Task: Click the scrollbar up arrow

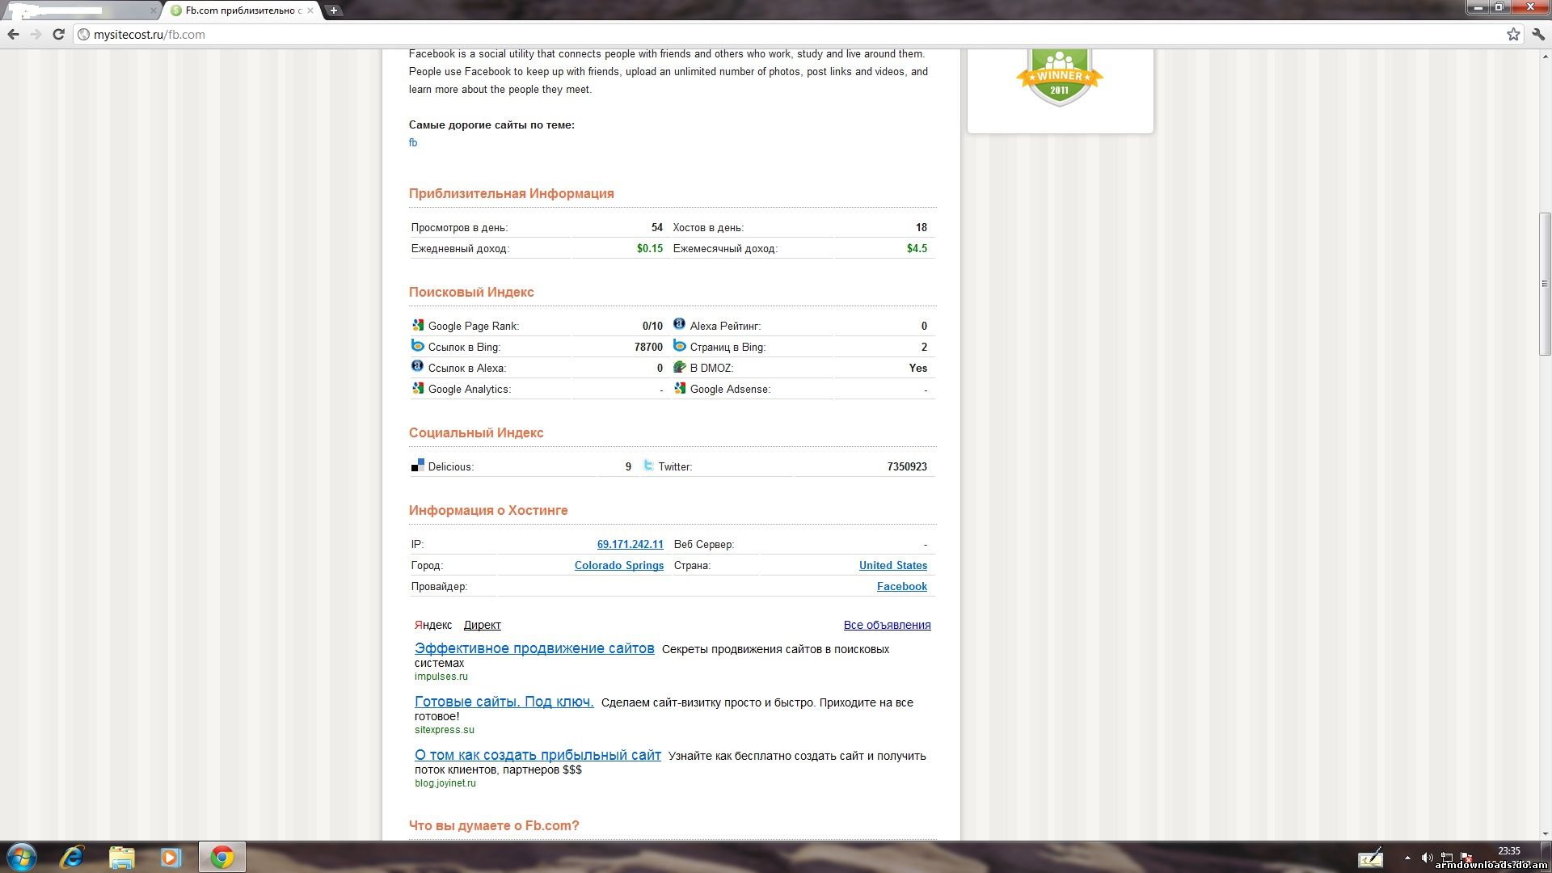Action: tap(1545, 56)
